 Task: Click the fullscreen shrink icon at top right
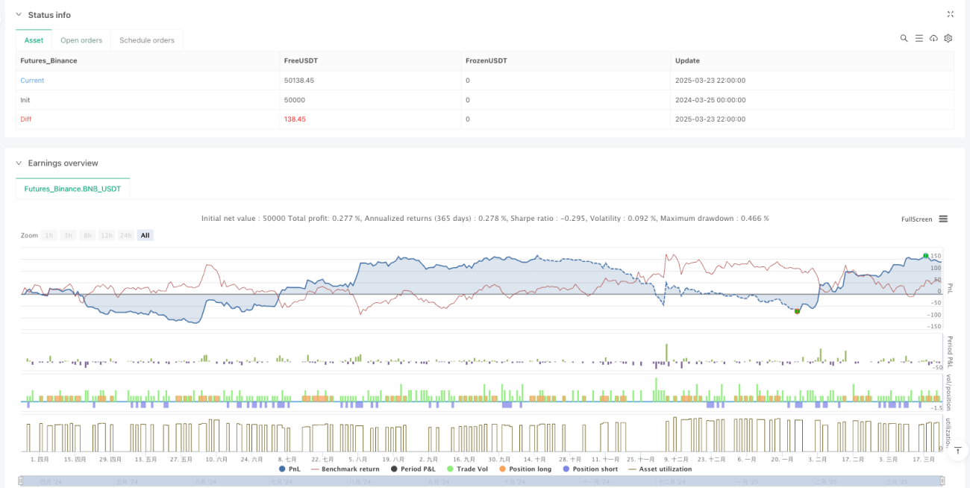(951, 14)
